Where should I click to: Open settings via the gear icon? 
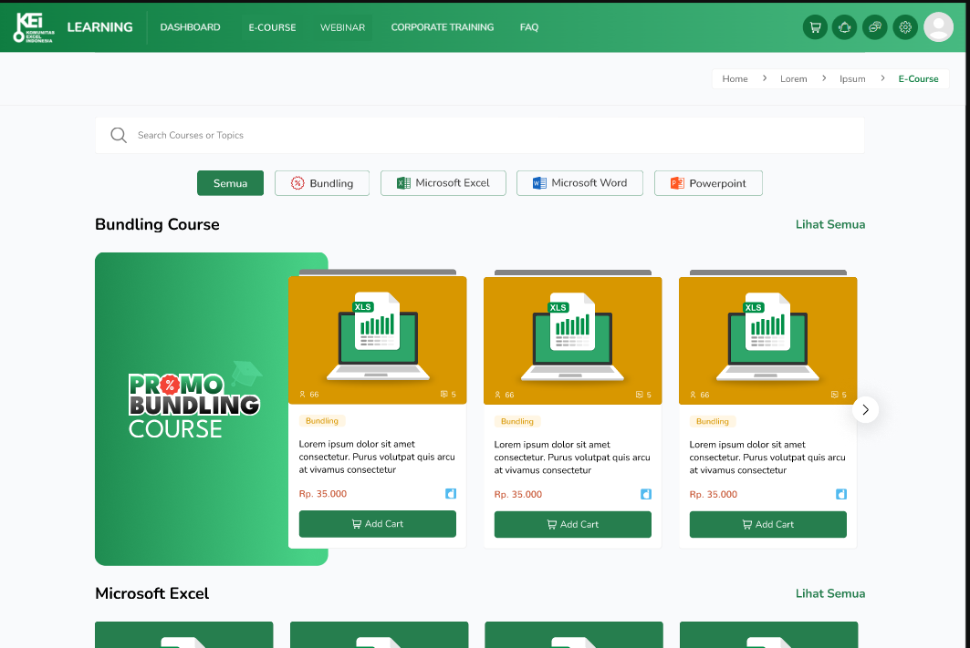pos(905,27)
